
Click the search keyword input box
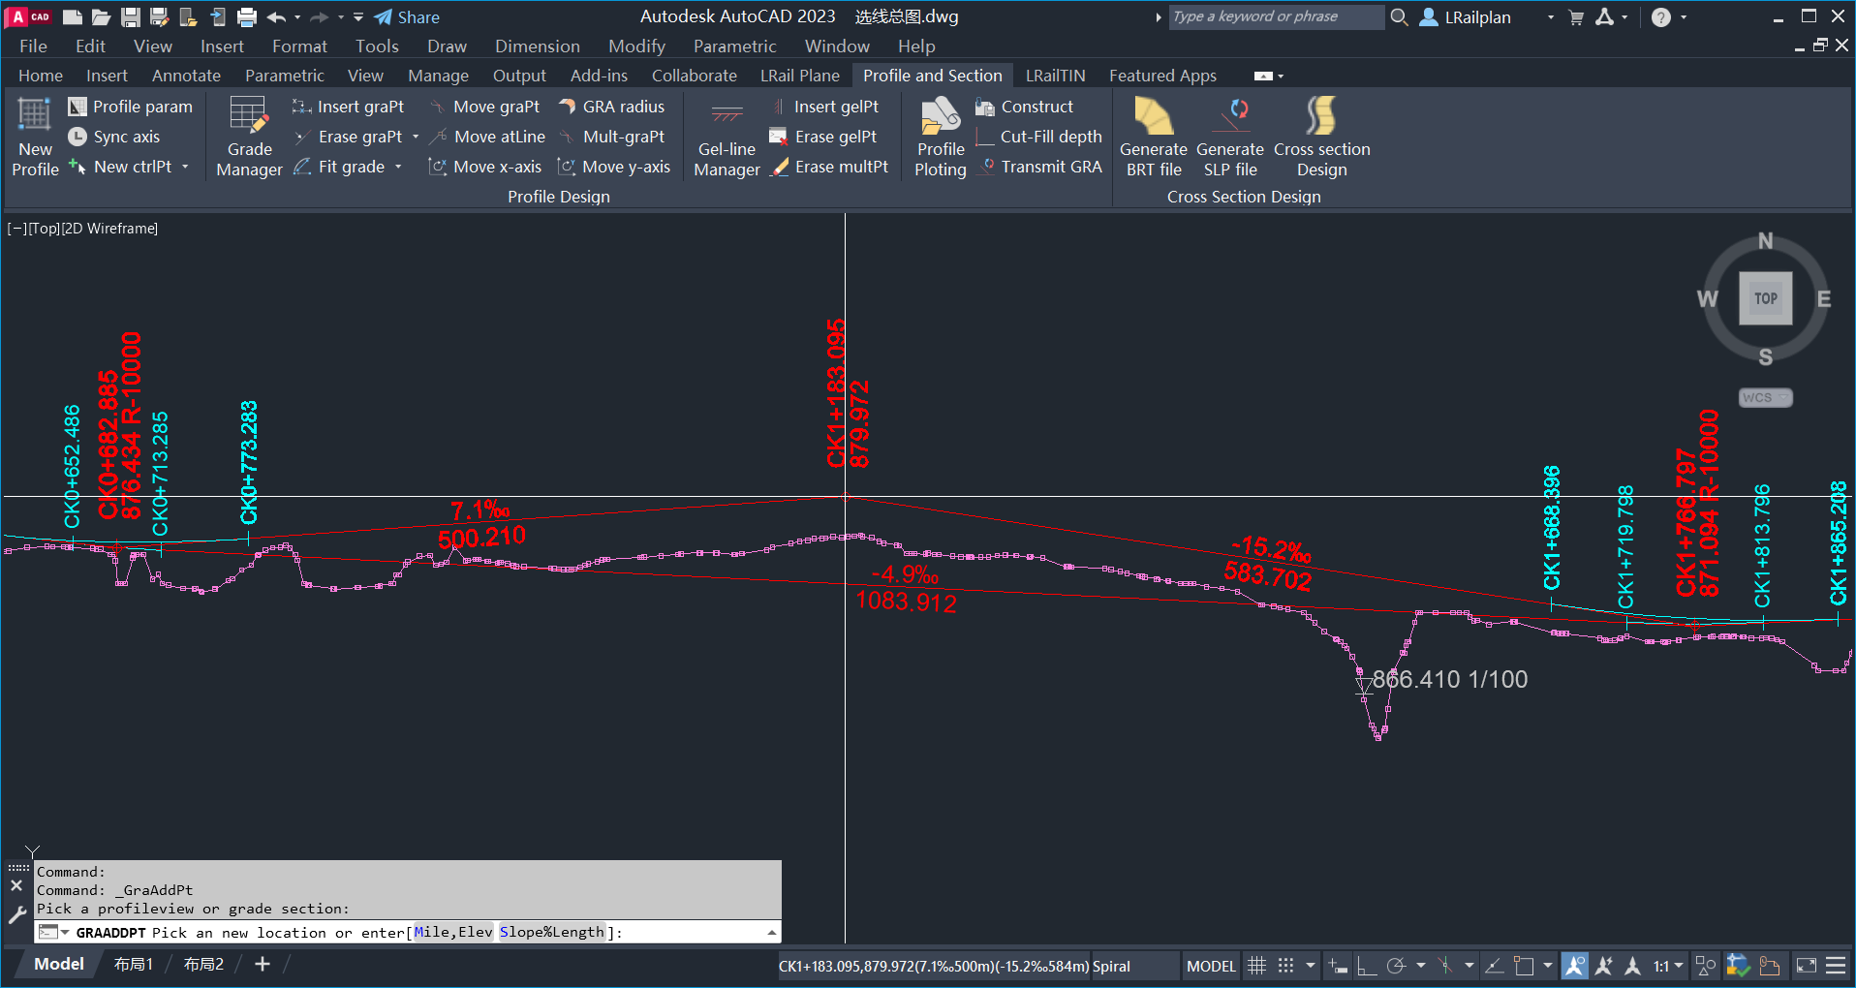click(x=1276, y=16)
